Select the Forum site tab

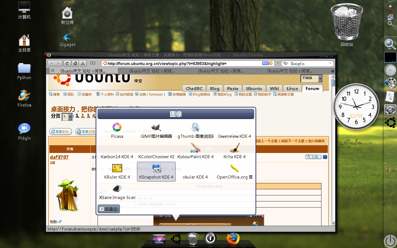[x=312, y=88]
